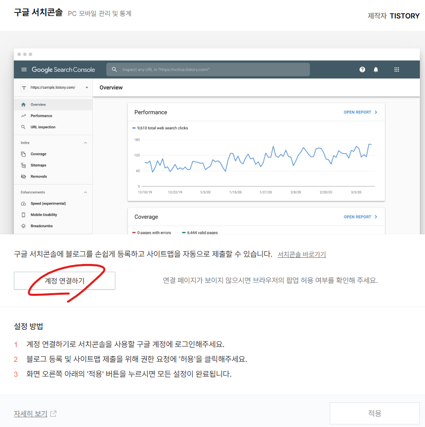Open the 자세히 보기 link
Image resolution: width=425 pixels, height=427 pixels.
(x=31, y=413)
